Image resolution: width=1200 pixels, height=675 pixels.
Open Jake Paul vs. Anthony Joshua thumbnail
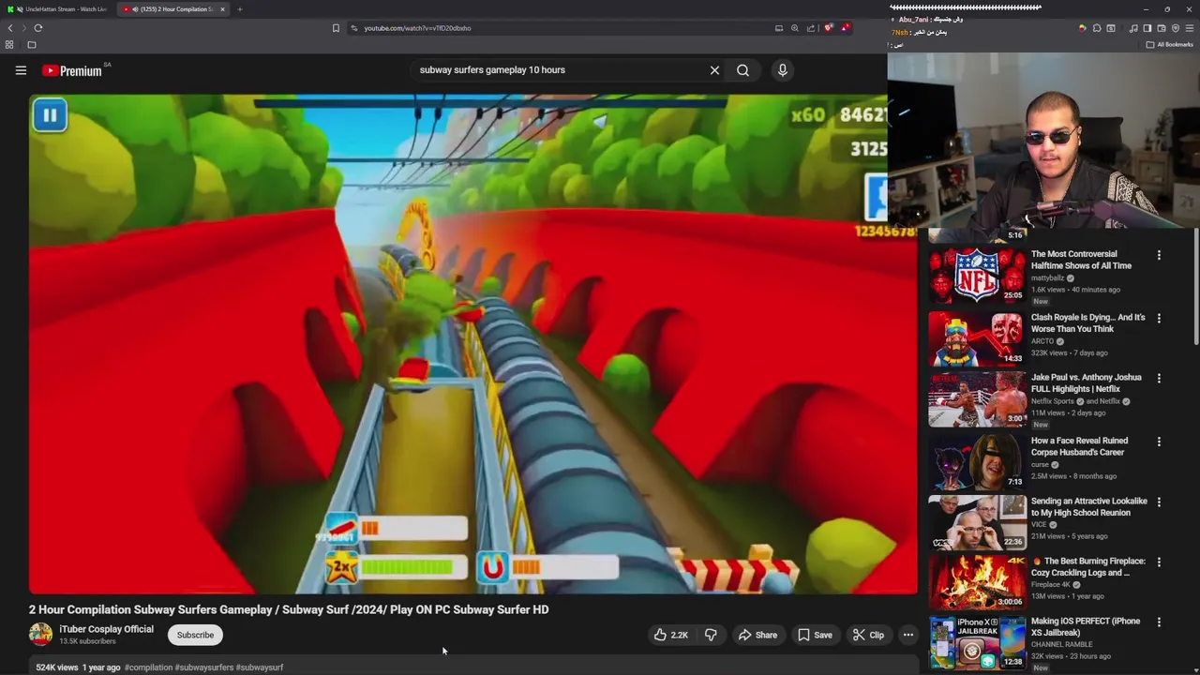[x=977, y=398]
